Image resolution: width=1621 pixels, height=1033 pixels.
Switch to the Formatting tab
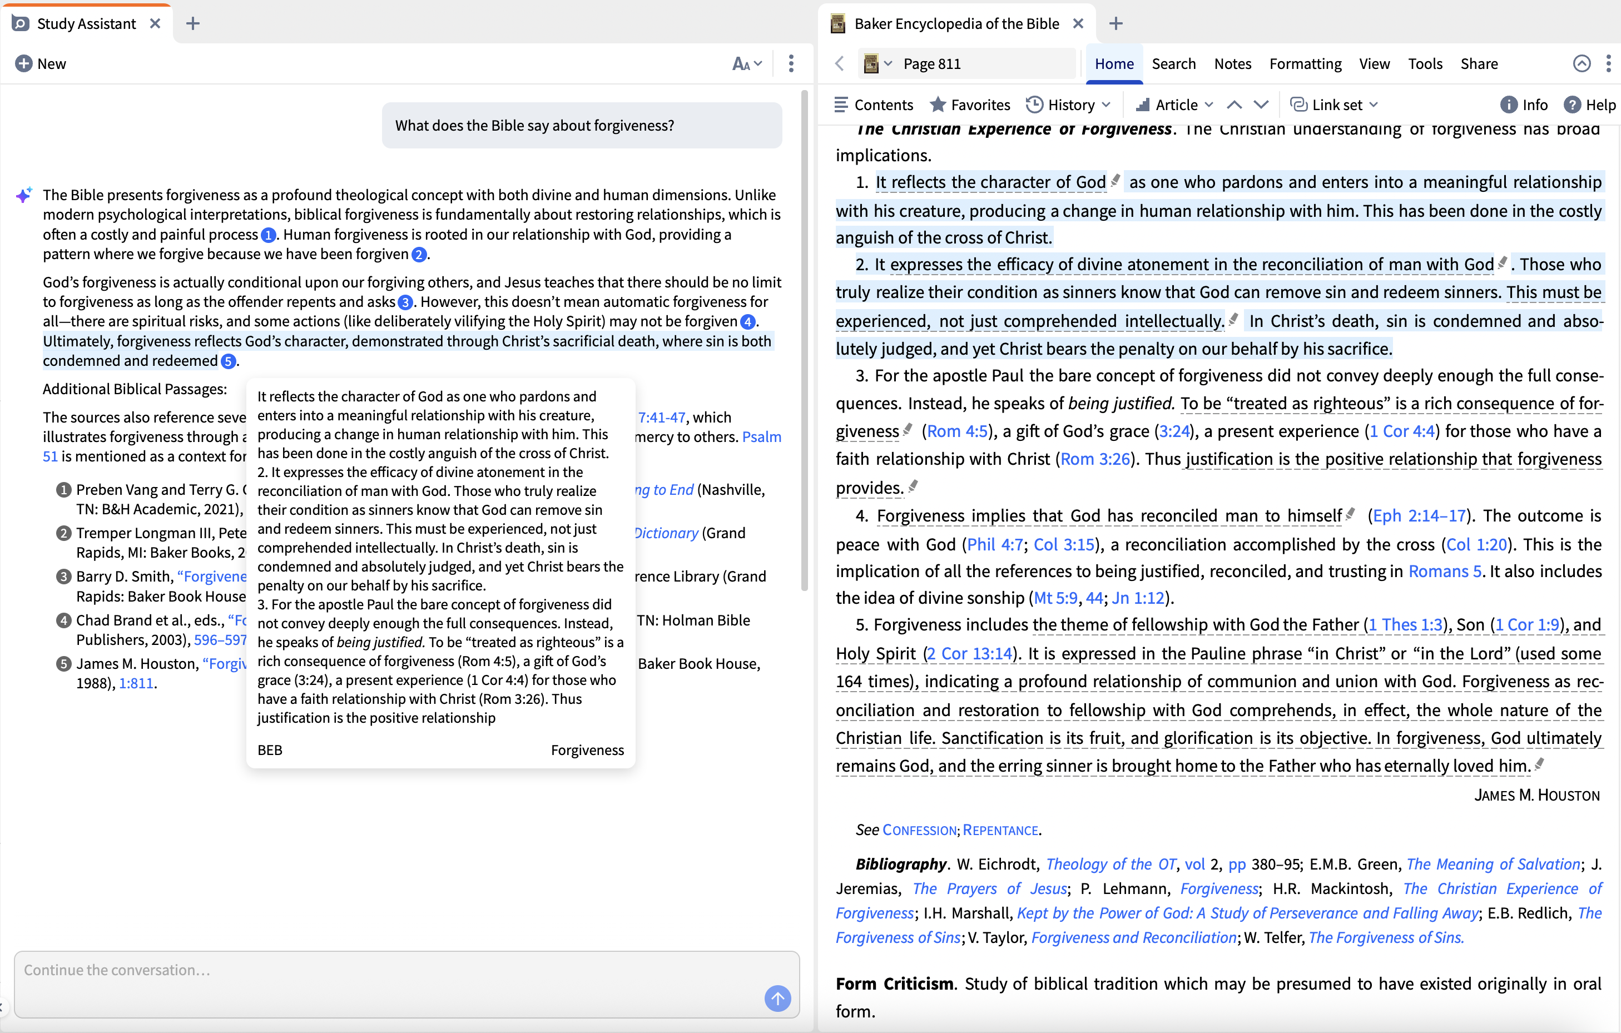pos(1305,63)
